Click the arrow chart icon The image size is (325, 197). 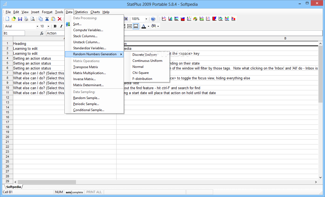[x=227, y=19]
